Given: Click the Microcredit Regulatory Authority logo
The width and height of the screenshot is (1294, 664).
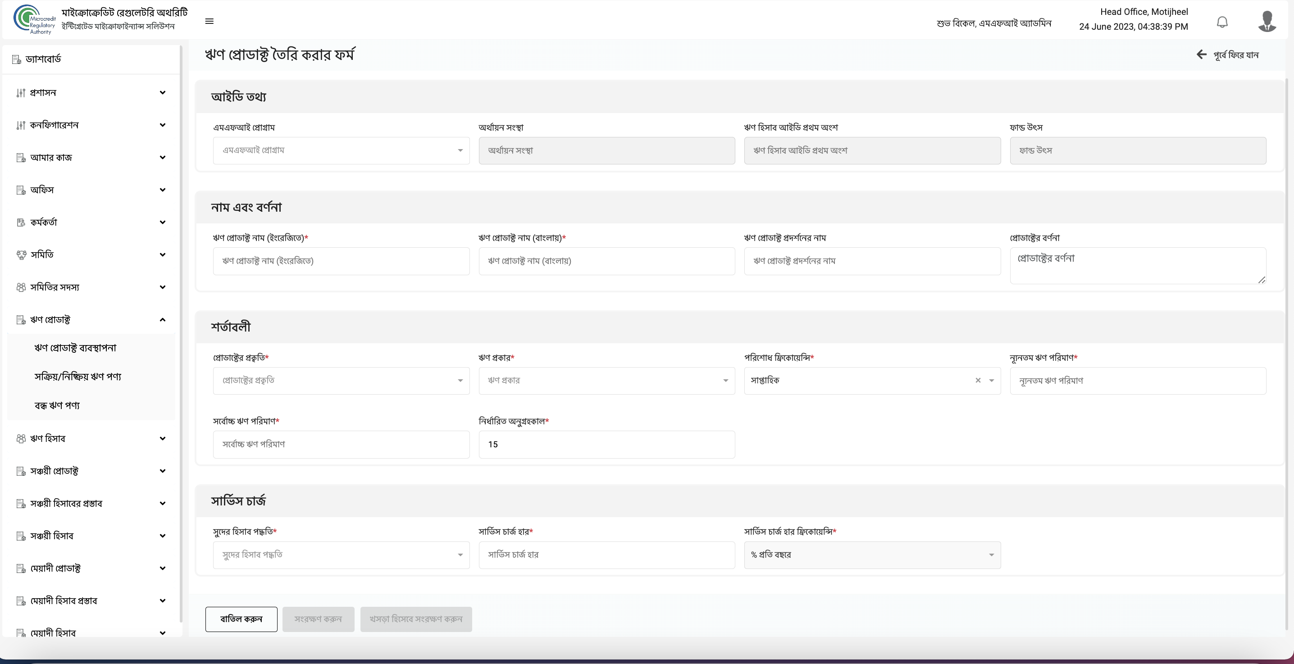Looking at the screenshot, I should click(x=34, y=19).
